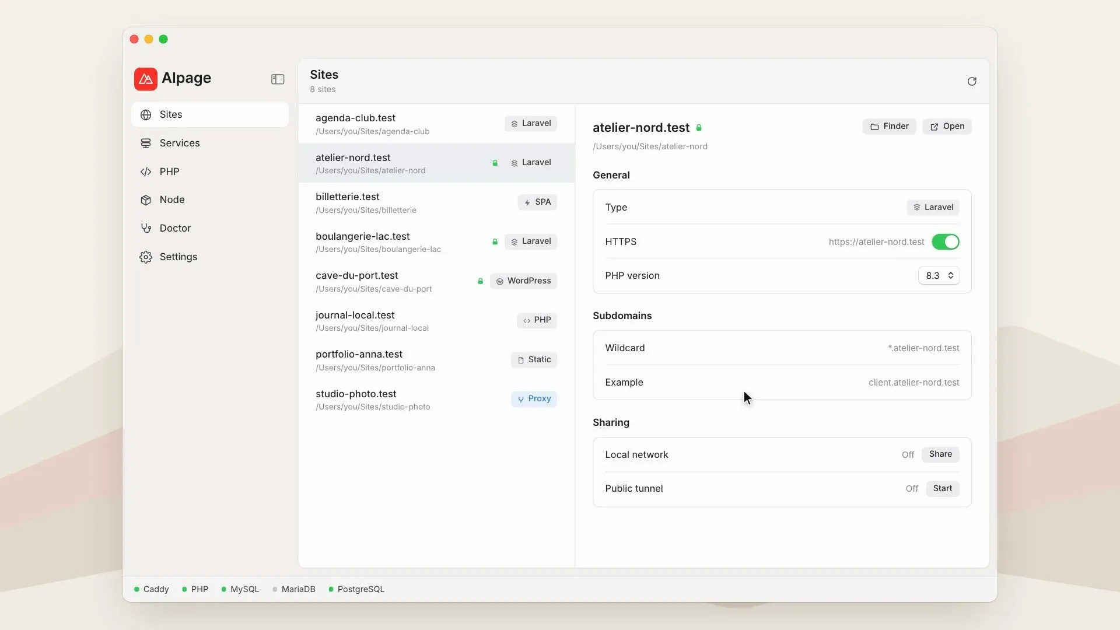The image size is (1120, 630).
Task: Click the *.atelier-nord.test wildcard value
Action: point(923,348)
